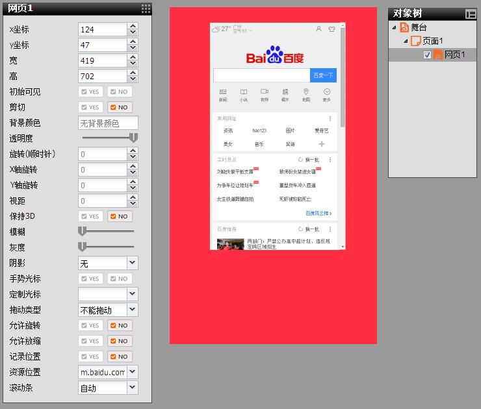Open the 图片 link in 常用网址

[290, 130]
